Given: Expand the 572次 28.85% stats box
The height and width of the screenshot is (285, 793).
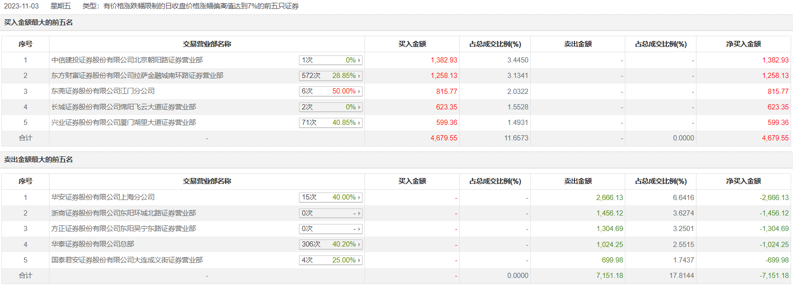Looking at the screenshot, I should point(331,76).
